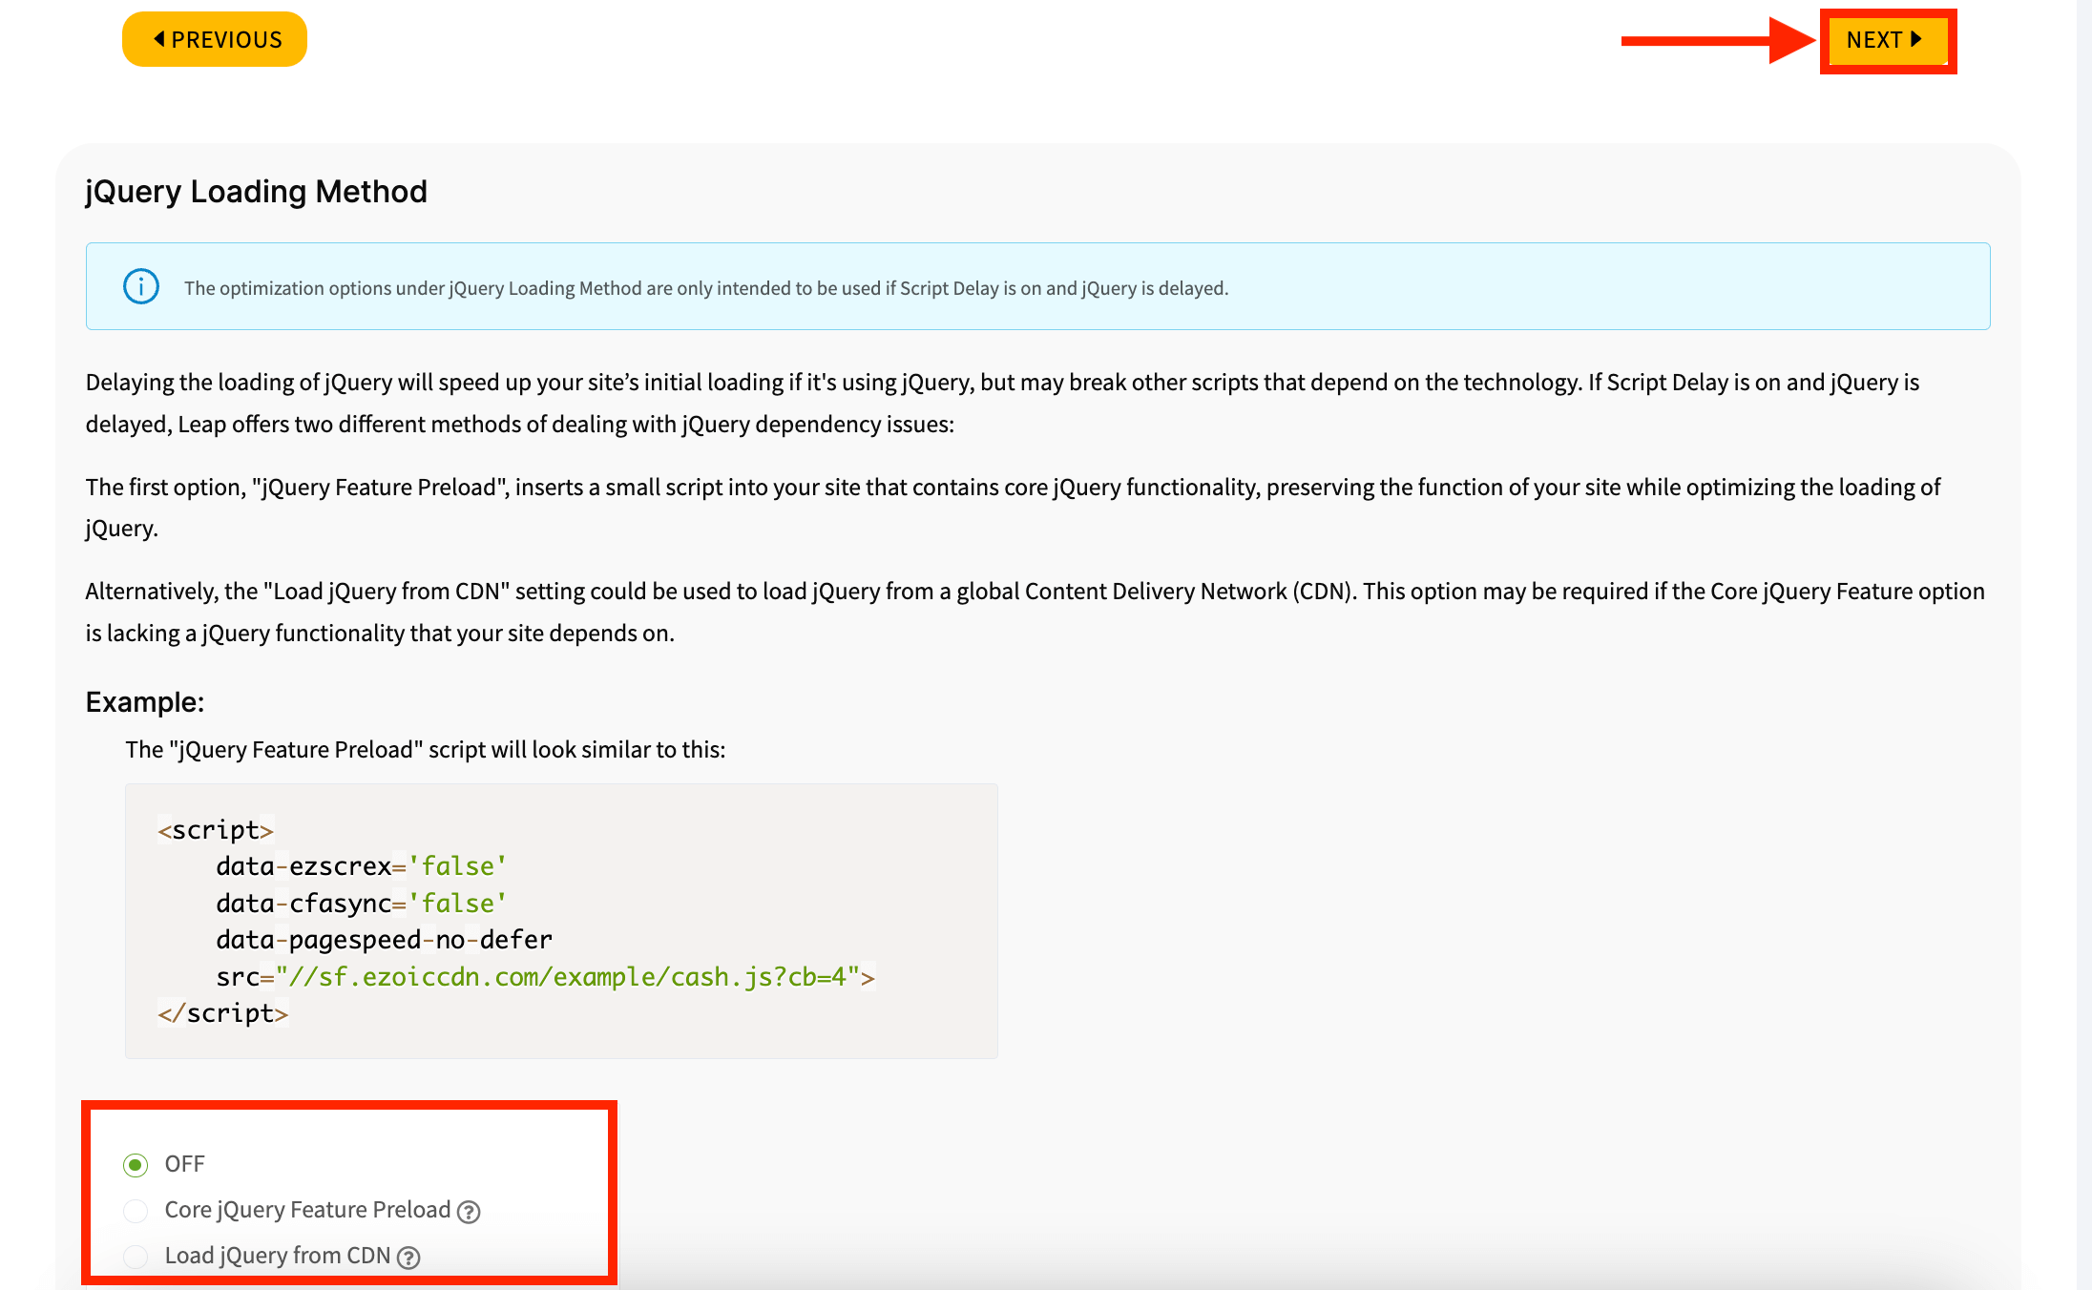
Task: Click the info icon in blue notice
Action: point(141,286)
